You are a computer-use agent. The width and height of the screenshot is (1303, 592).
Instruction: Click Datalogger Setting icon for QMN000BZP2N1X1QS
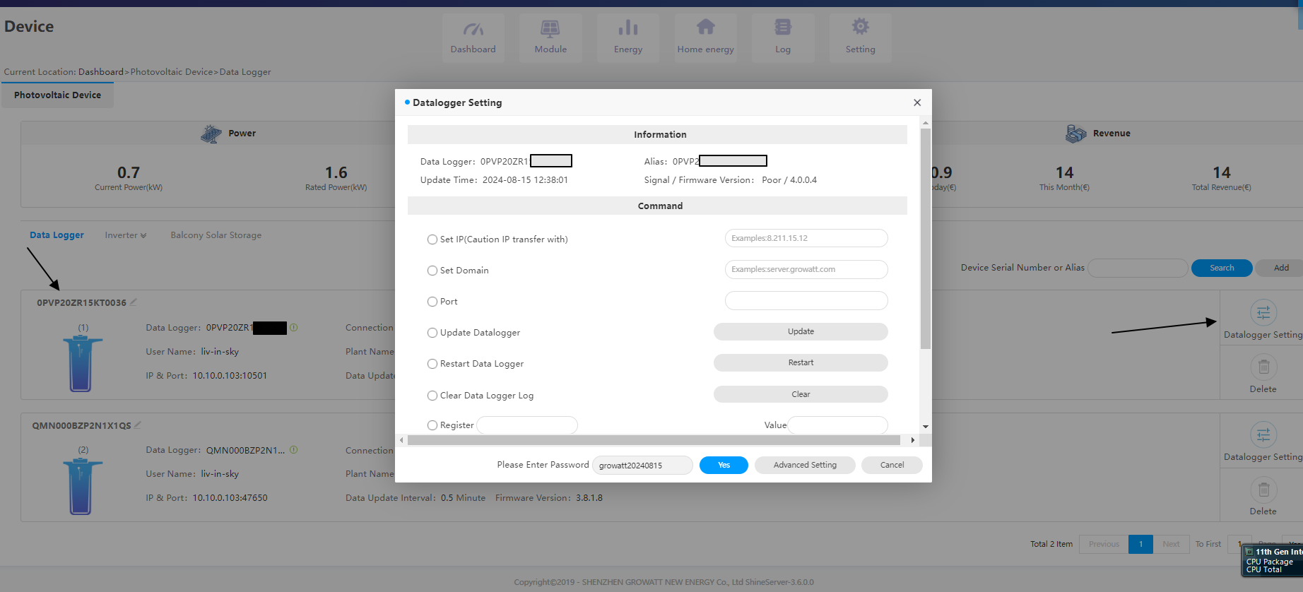click(1263, 435)
